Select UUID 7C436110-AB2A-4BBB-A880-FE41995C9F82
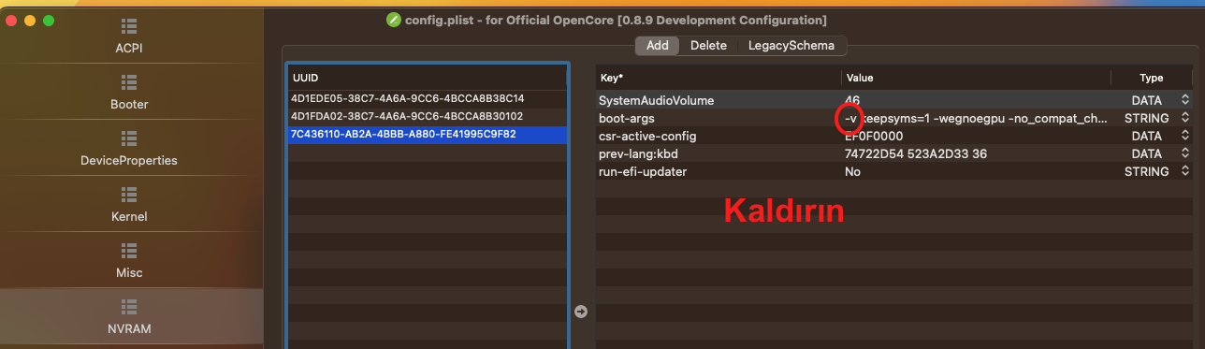 428,134
